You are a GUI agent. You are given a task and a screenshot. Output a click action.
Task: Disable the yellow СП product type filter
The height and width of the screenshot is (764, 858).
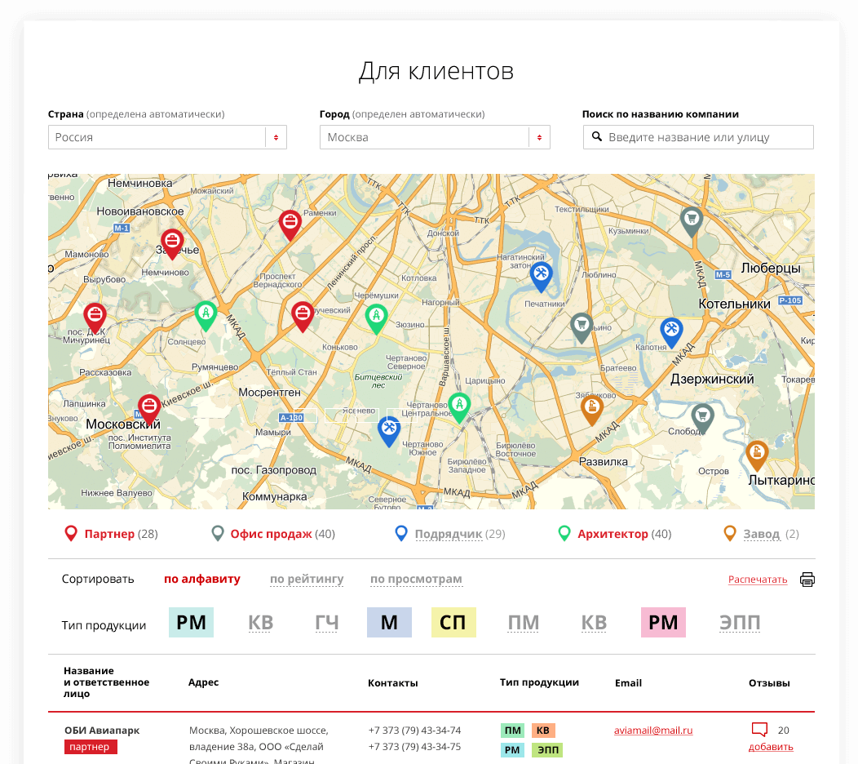pos(453,622)
